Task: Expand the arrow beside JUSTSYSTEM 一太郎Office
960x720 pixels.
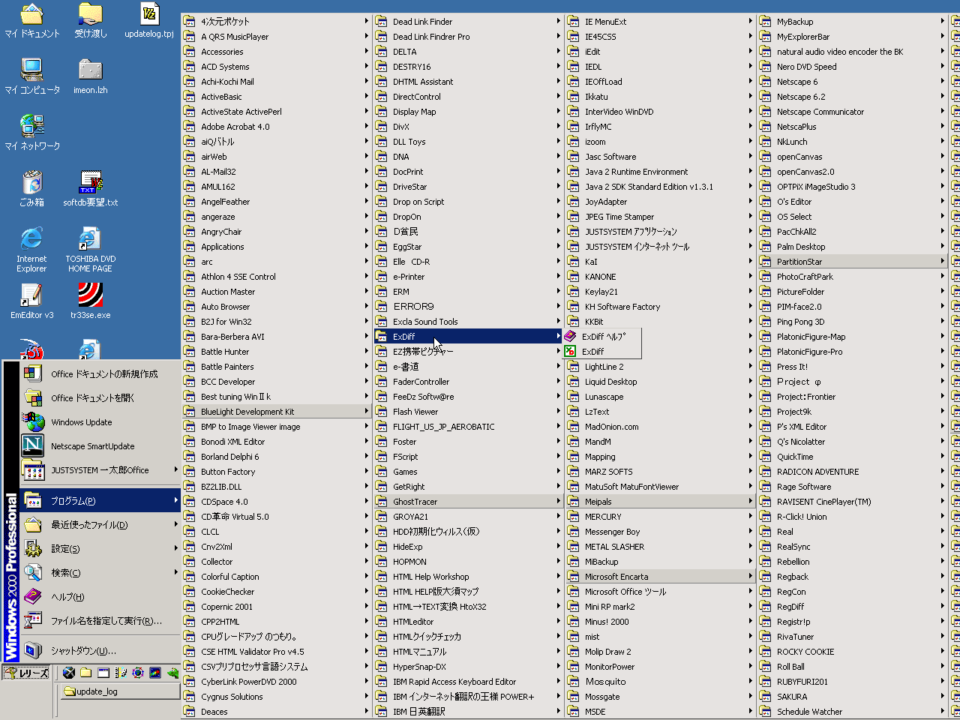Action: tap(175, 469)
